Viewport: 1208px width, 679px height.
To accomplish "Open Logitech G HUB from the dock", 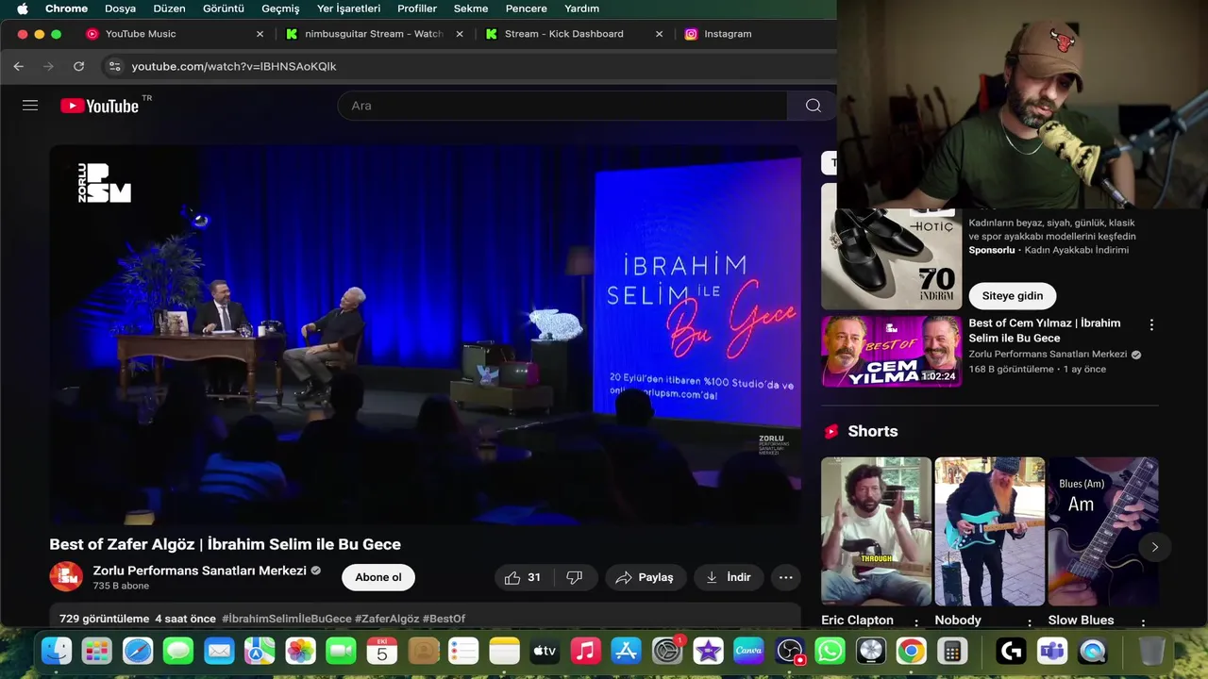I will [x=1012, y=651].
